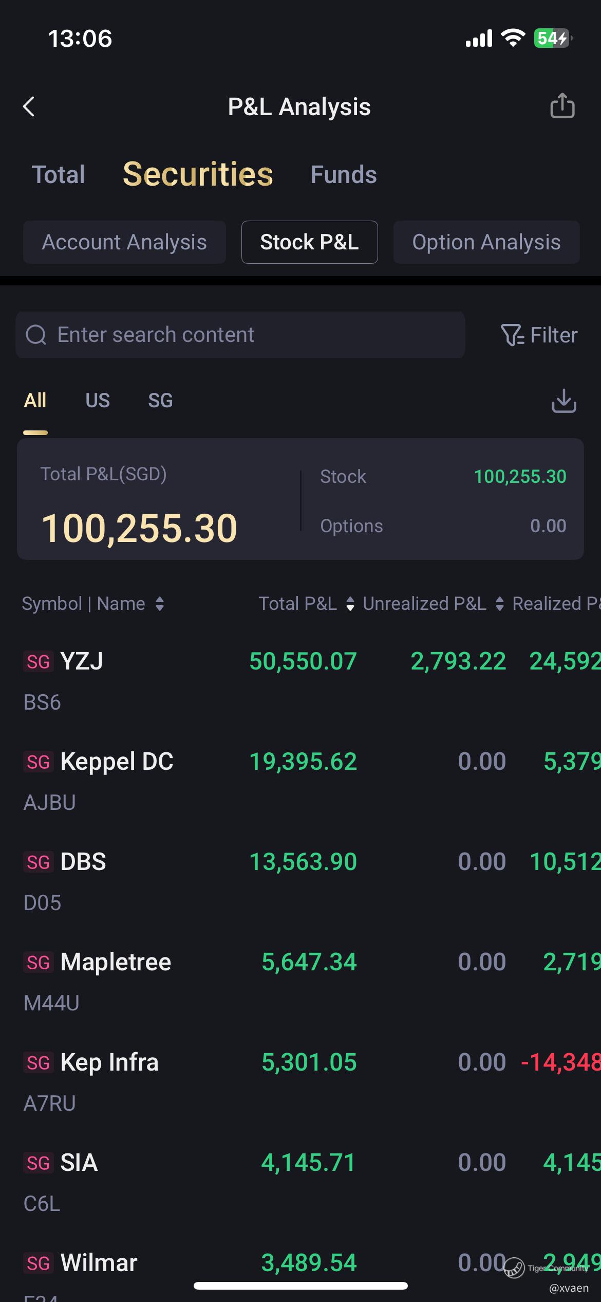Viewport: 601px width, 1302px height.
Task: Switch to the Funds tab
Action: [344, 175]
